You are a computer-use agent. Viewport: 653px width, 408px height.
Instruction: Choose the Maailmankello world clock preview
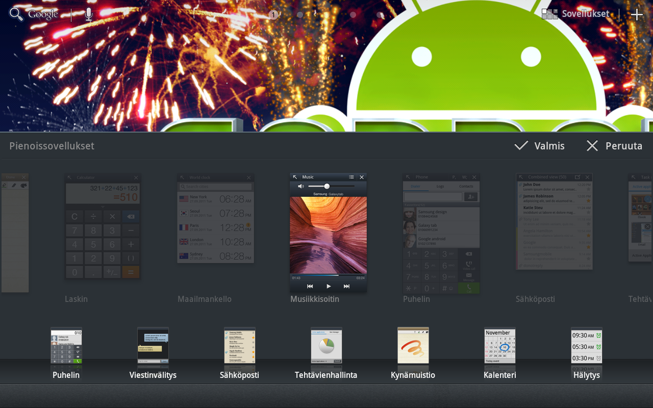pos(215,218)
